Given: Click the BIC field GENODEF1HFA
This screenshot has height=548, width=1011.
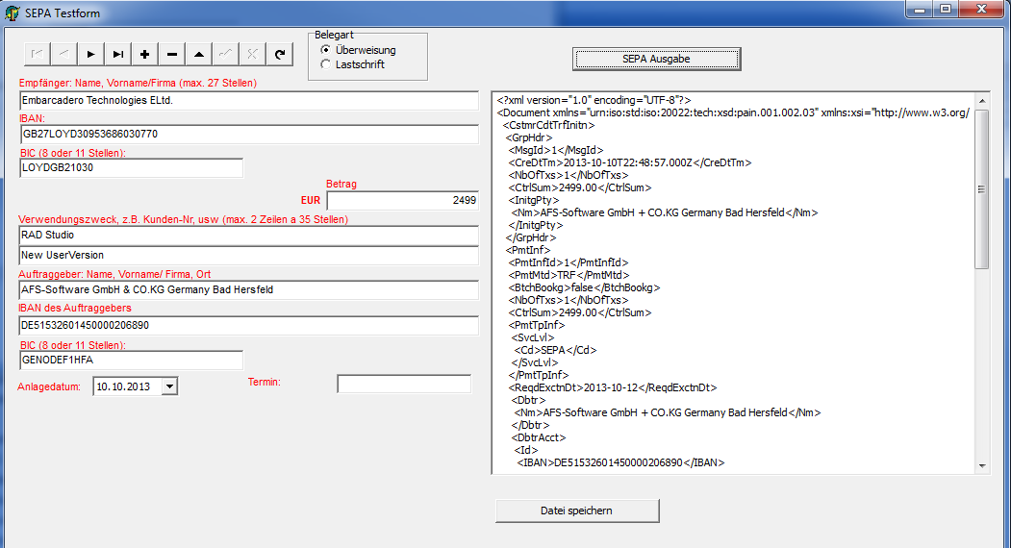Looking at the screenshot, I should click(132, 361).
